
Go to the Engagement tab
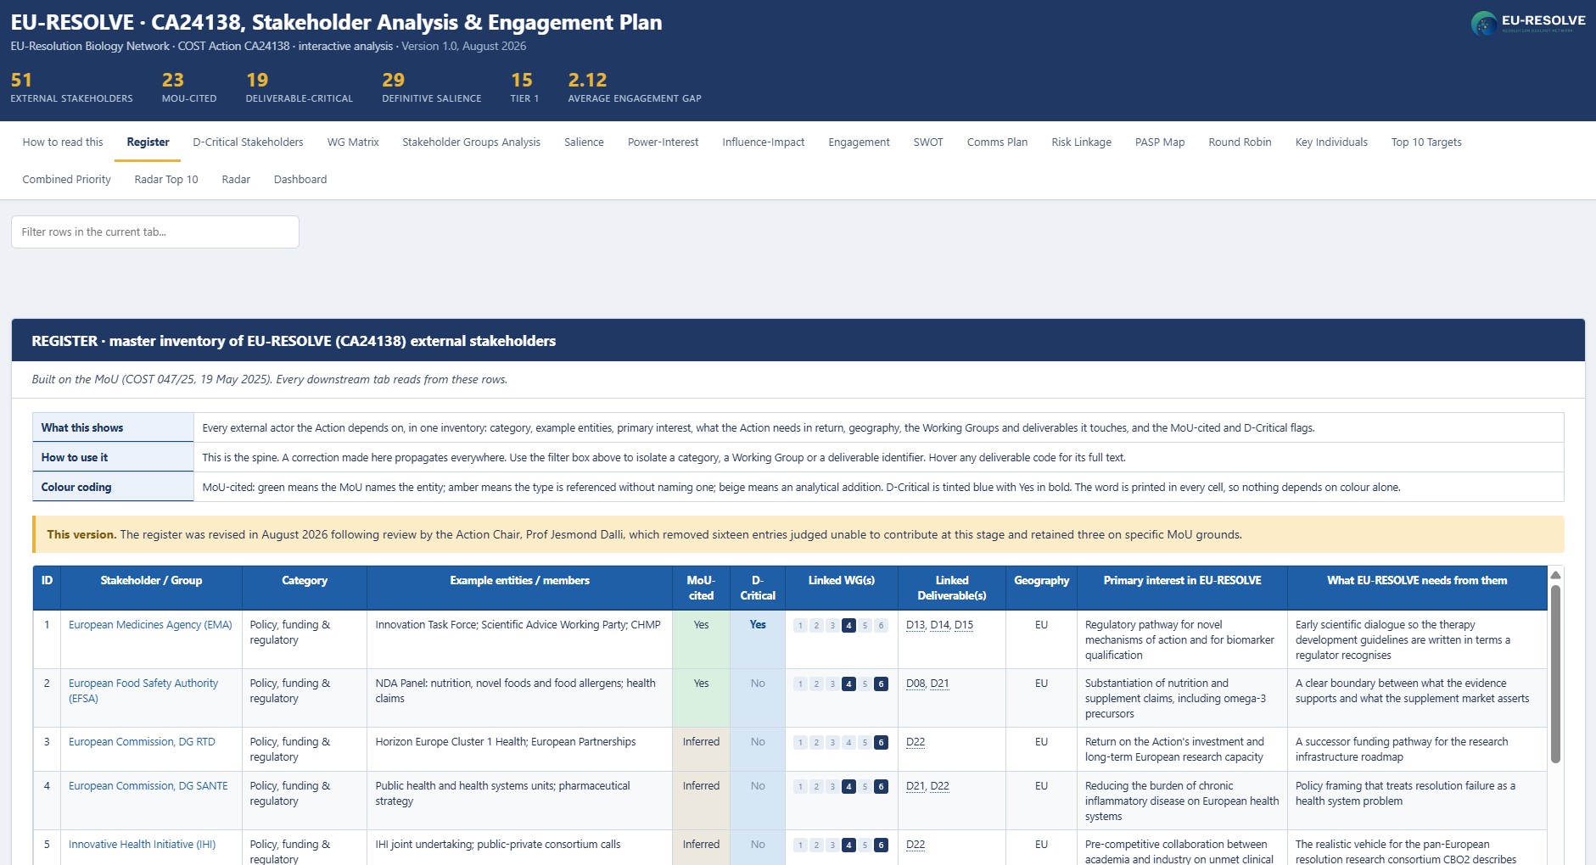[x=859, y=142]
